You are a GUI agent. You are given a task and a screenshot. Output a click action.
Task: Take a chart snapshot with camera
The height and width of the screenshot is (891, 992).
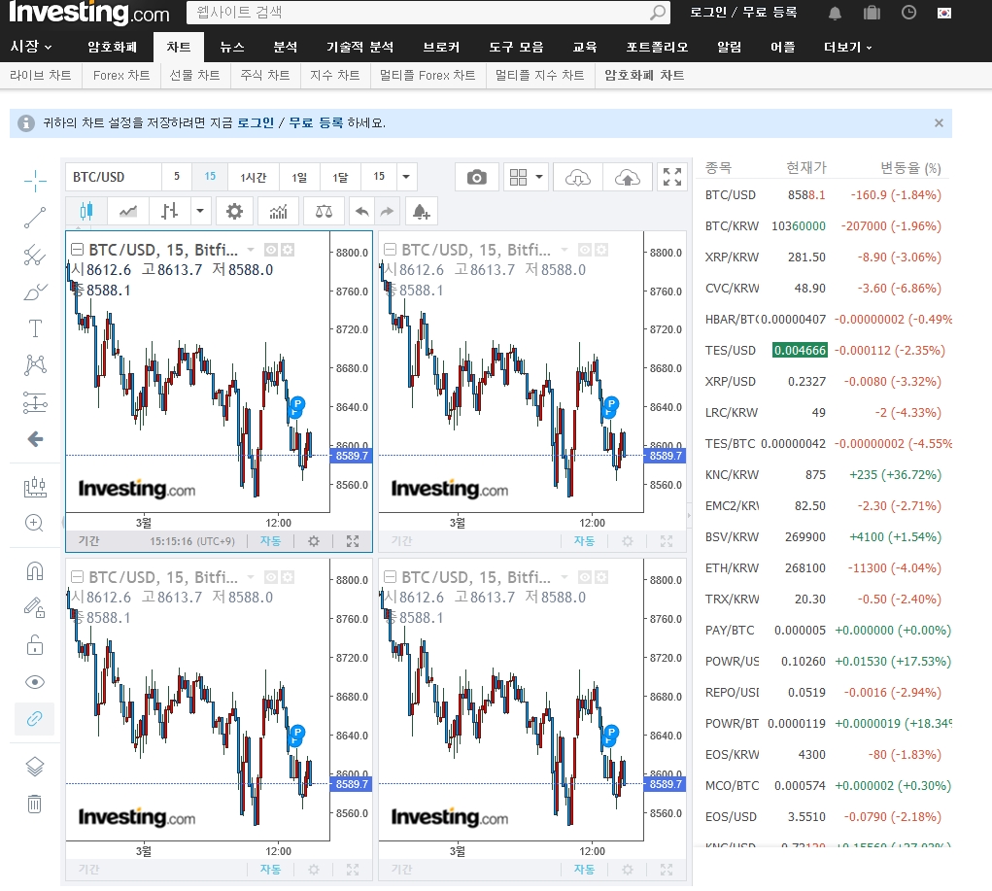[477, 177]
